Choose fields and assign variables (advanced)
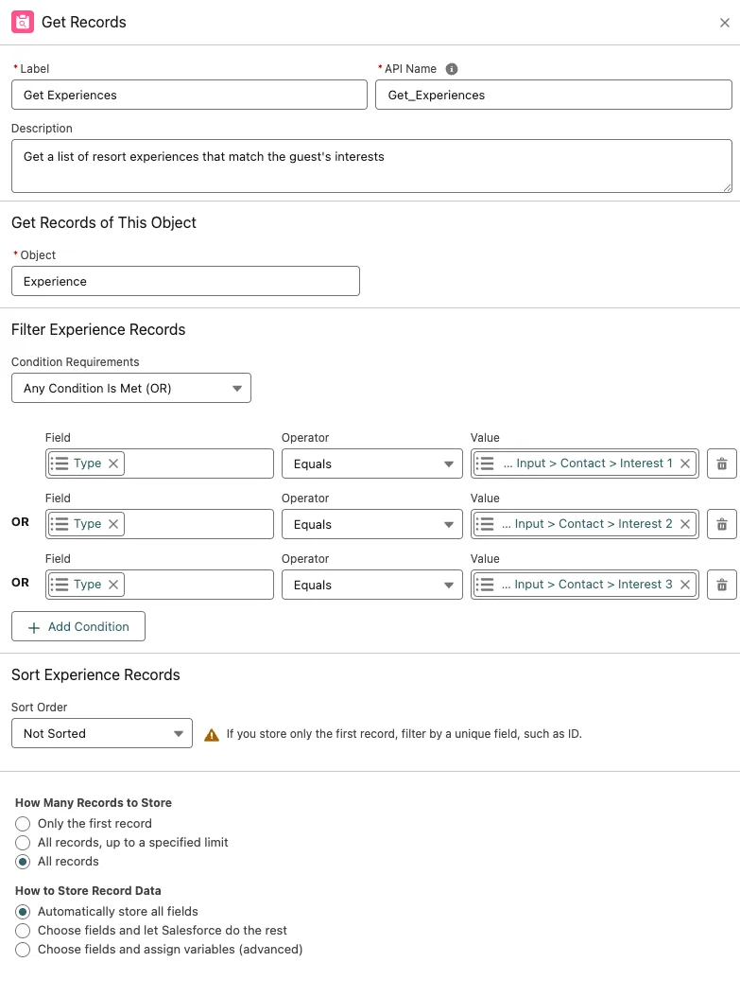 24,950
